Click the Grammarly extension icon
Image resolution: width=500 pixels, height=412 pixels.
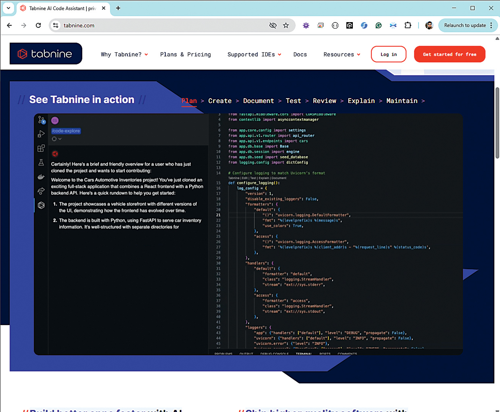(378, 26)
